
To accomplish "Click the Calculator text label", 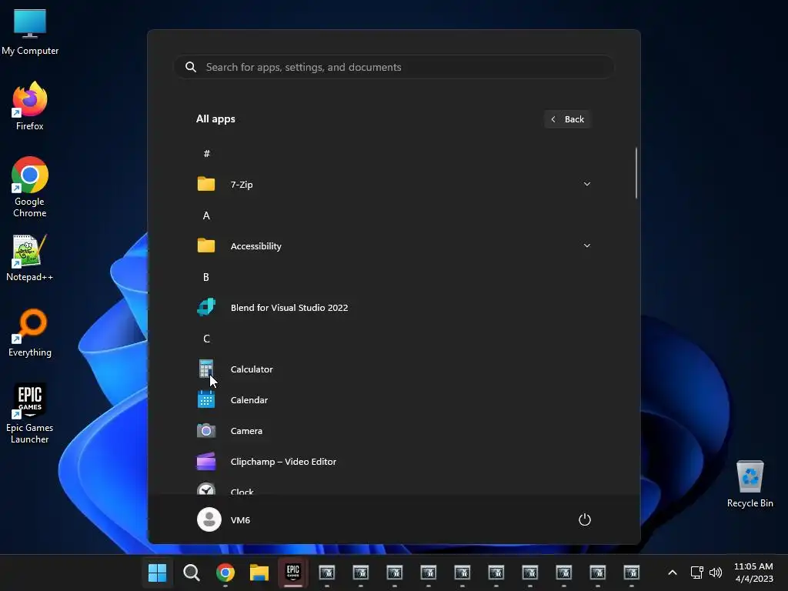I will (252, 369).
